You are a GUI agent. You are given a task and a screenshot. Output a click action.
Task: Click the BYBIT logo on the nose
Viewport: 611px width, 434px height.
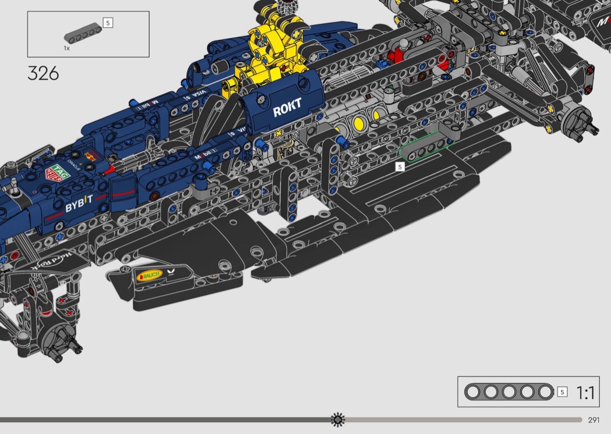pos(79,205)
